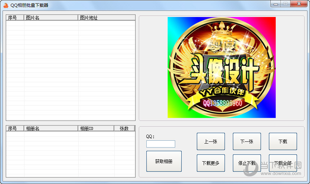
Task: Click the 相册ID column header
Action: pos(96,128)
